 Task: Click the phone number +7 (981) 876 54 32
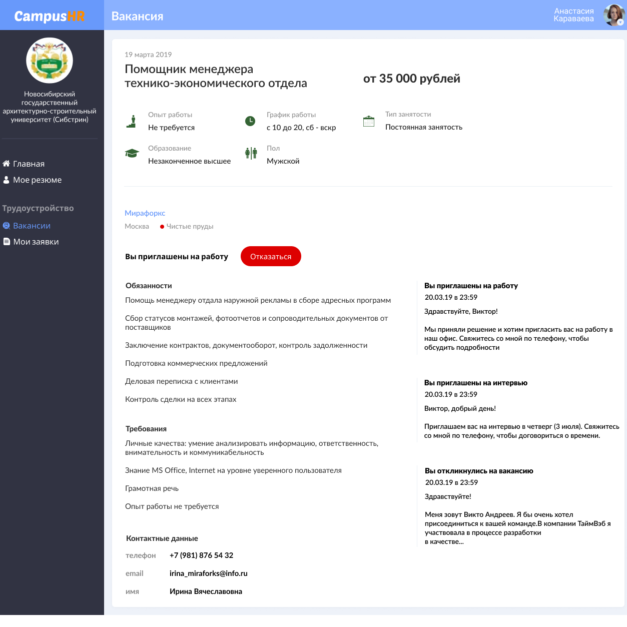202,555
